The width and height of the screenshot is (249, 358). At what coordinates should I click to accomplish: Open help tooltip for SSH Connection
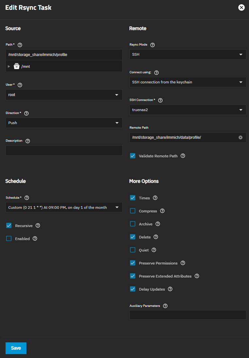[x=160, y=100]
